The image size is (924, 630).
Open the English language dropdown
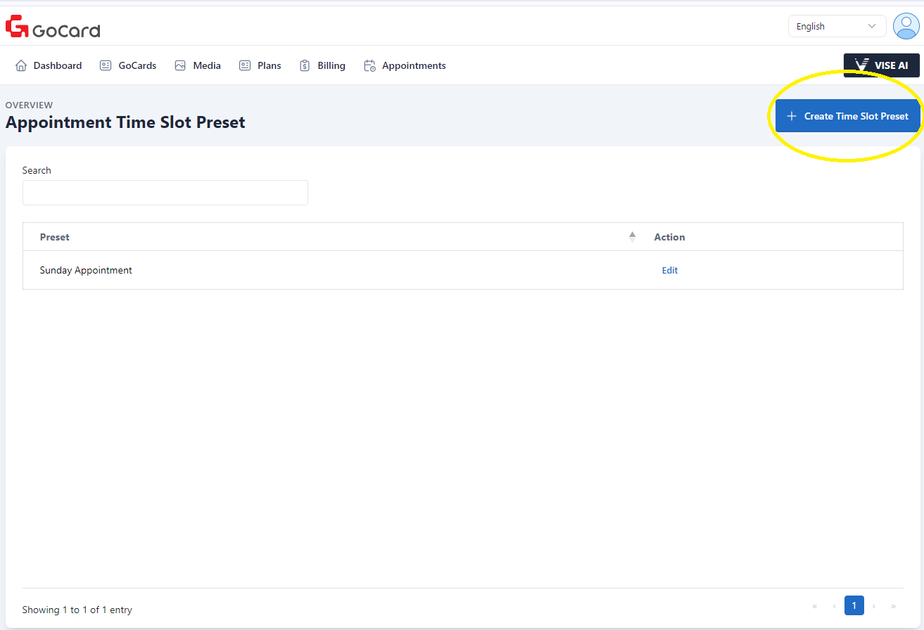[836, 26]
